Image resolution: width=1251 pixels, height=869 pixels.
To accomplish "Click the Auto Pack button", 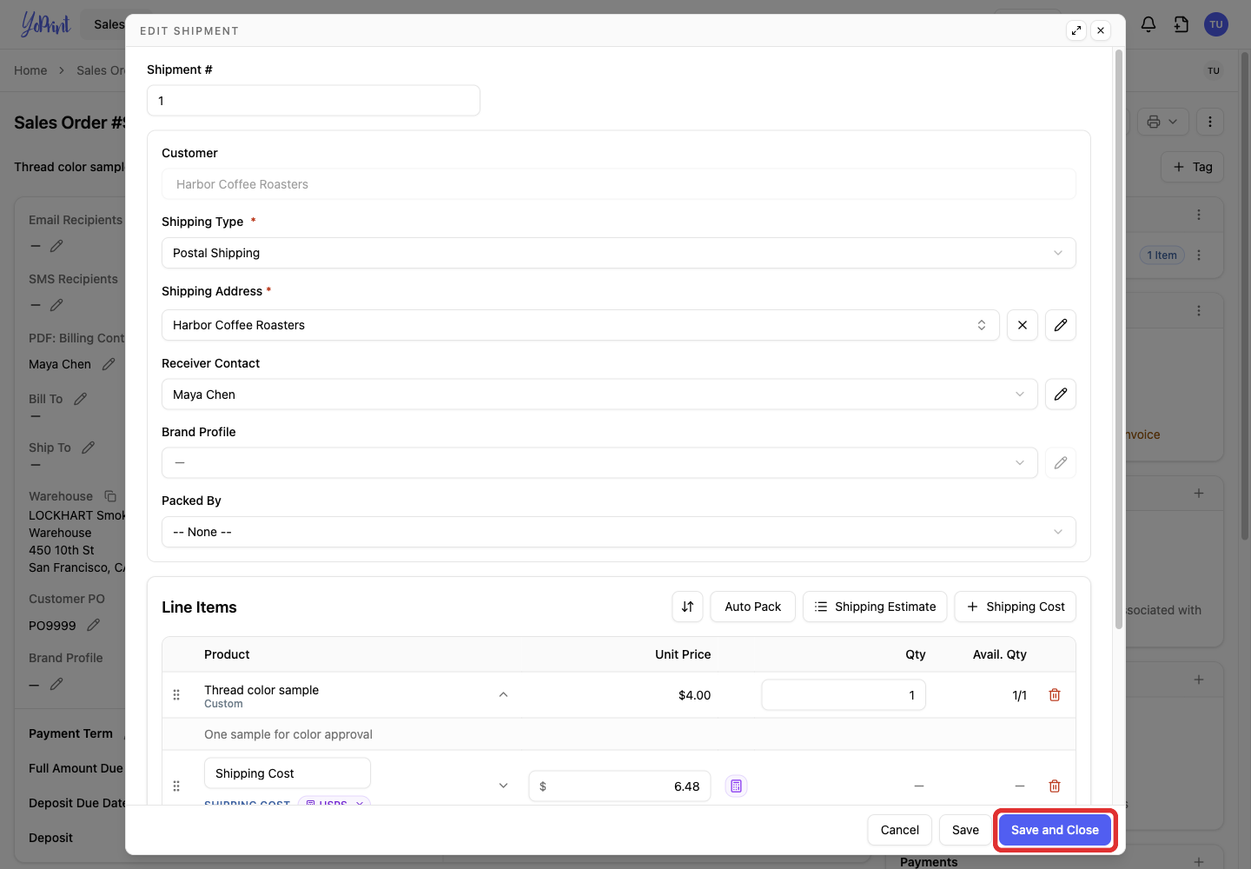I will [x=753, y=607].
